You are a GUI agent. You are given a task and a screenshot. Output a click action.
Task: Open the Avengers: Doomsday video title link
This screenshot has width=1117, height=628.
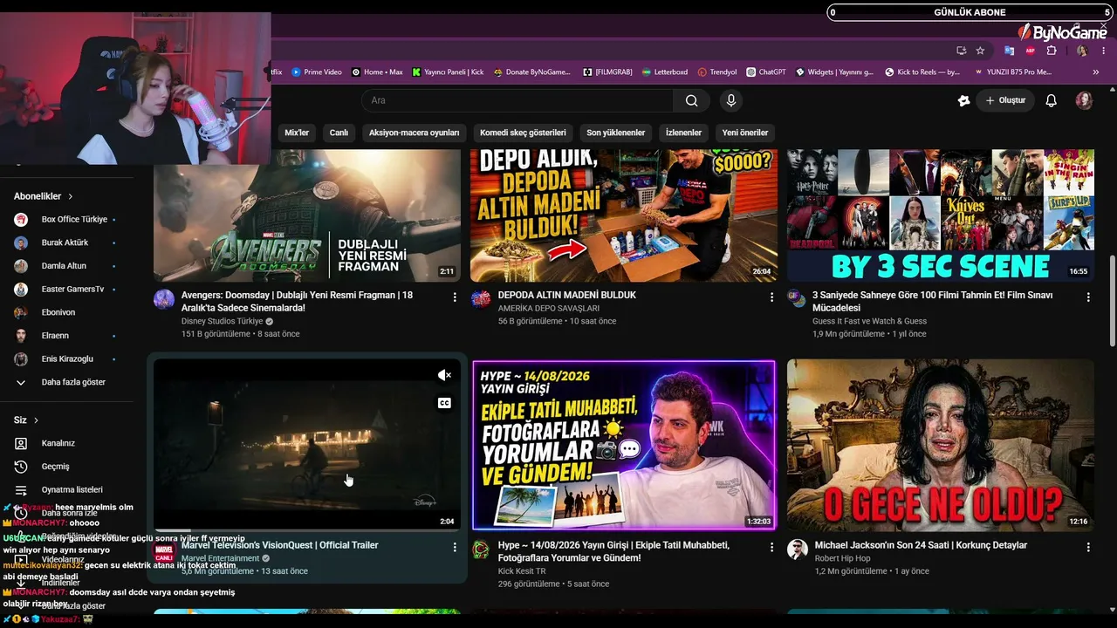[x=297, y=301]
